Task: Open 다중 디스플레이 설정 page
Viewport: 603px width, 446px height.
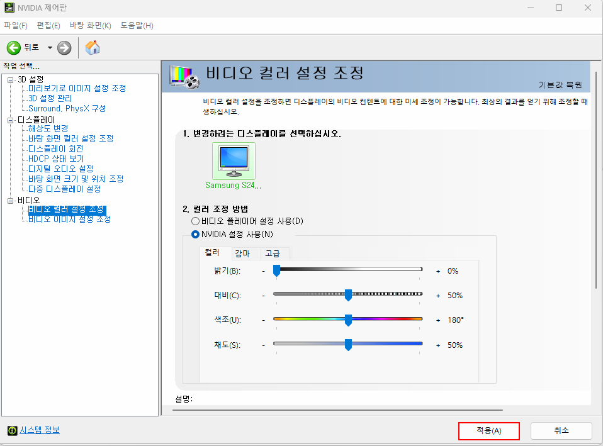Action: (x=65, y=189)
